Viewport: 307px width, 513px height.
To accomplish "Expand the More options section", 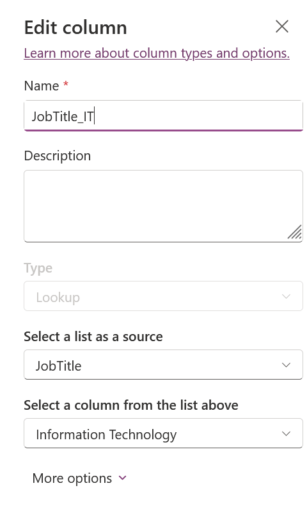I will click(79, 478).
